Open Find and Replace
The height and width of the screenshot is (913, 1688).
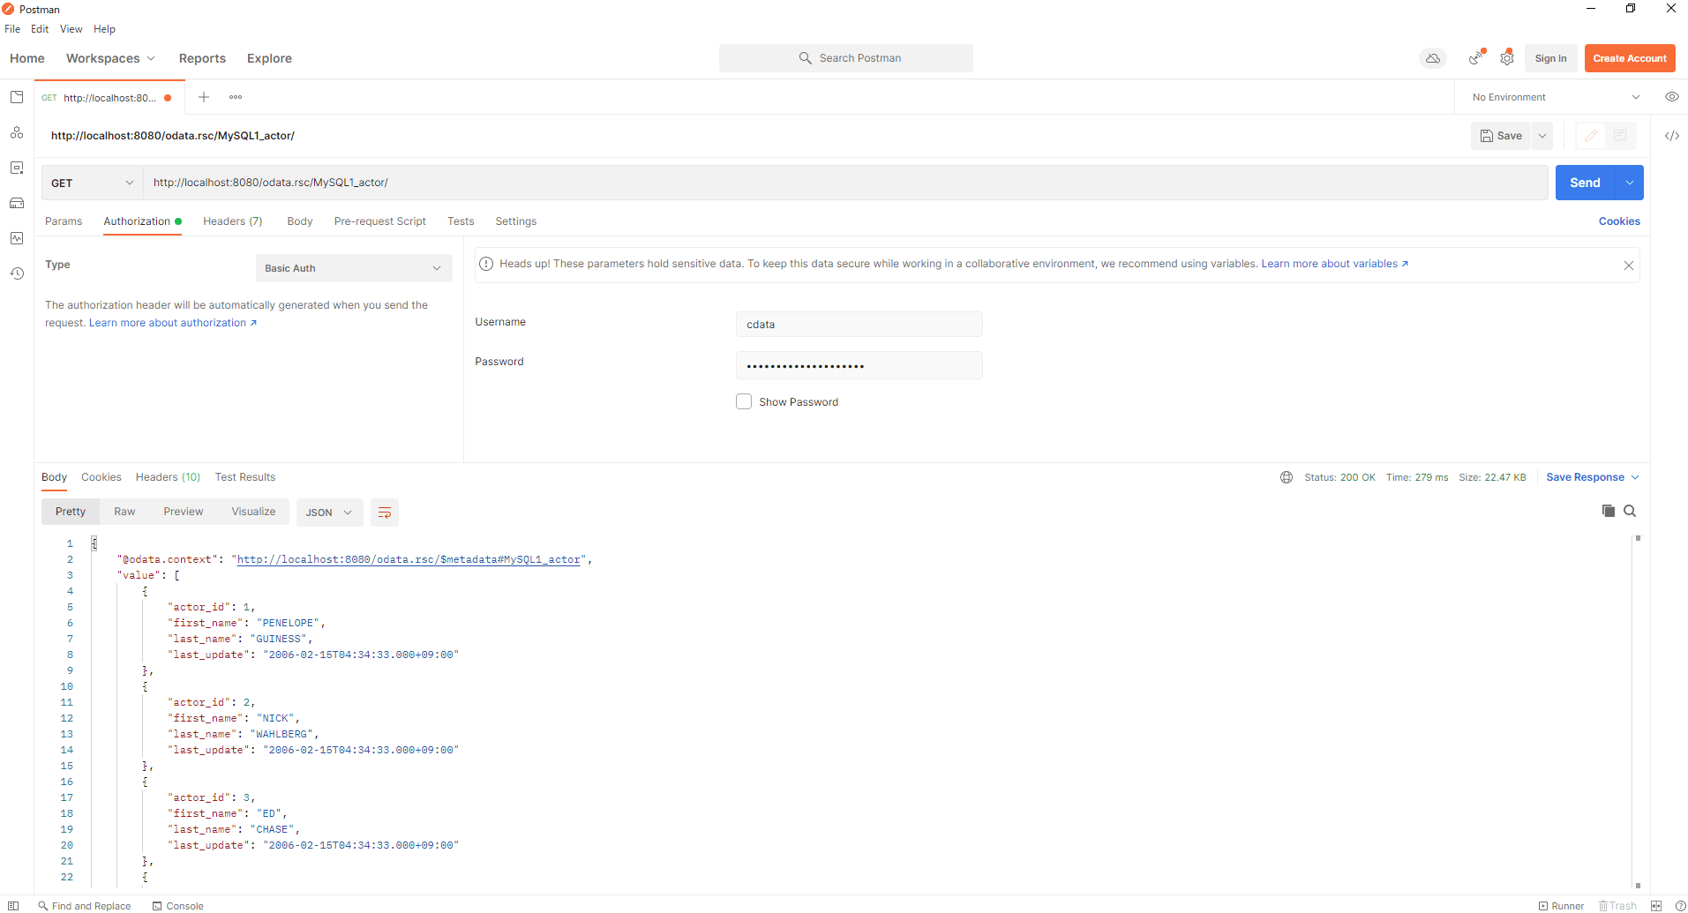coord(84,906)
